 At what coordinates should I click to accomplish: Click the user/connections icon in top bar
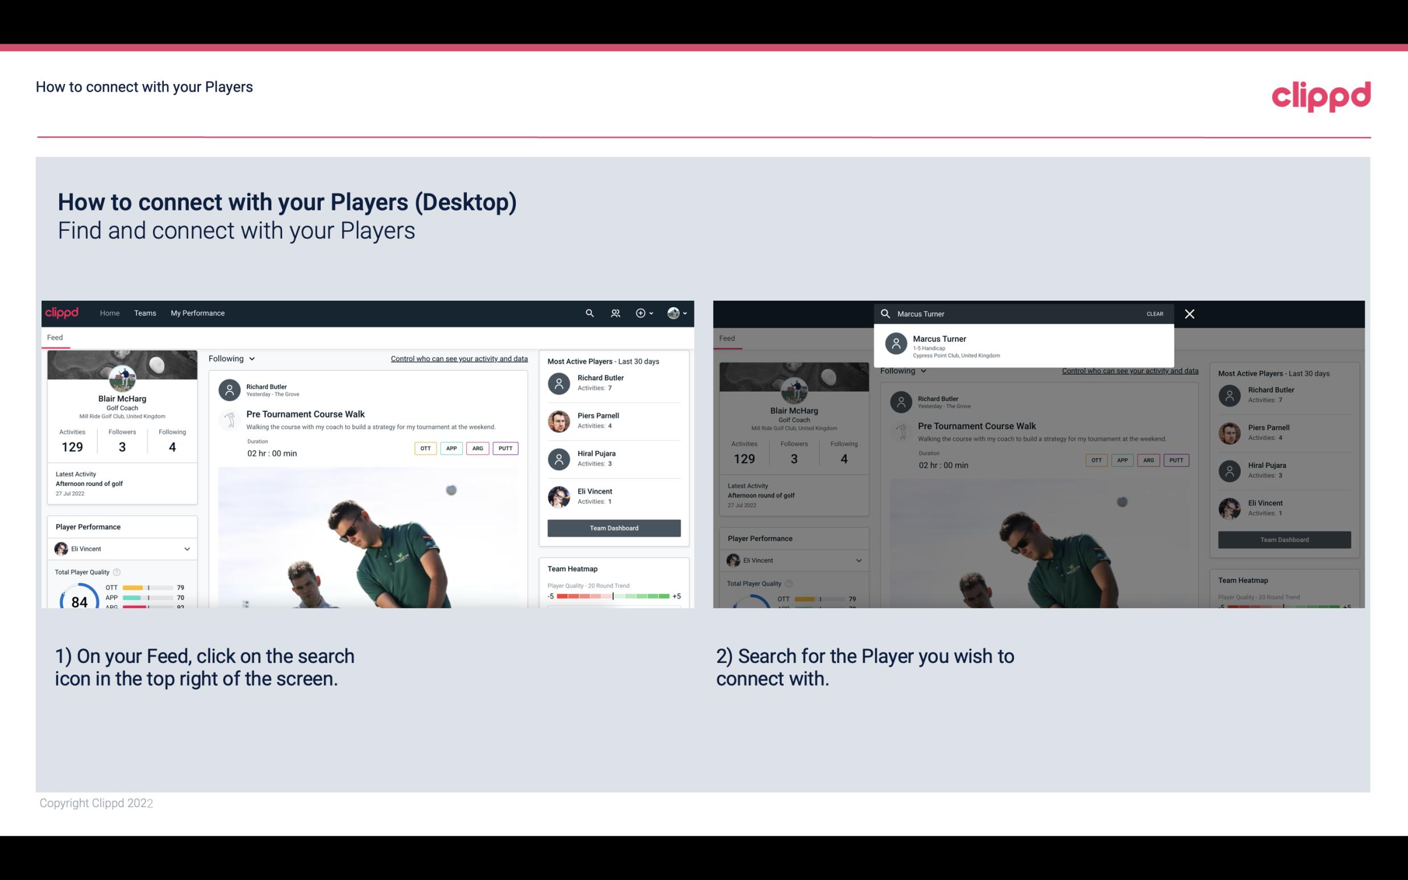pyautogui.click(x=614, y=312)
